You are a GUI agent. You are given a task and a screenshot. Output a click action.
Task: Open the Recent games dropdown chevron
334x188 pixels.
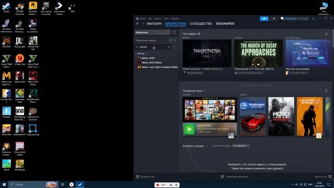[x=205, y=91]
